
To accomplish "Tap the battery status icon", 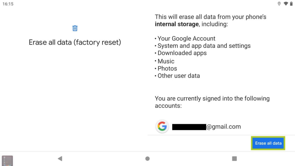I will coord(291,4).
